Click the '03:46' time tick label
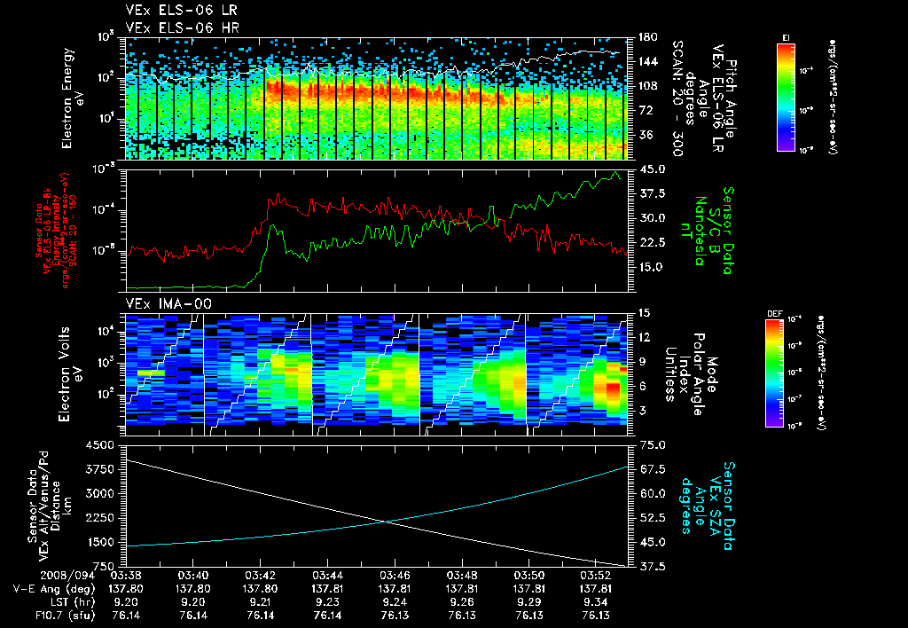 [395, 576]
